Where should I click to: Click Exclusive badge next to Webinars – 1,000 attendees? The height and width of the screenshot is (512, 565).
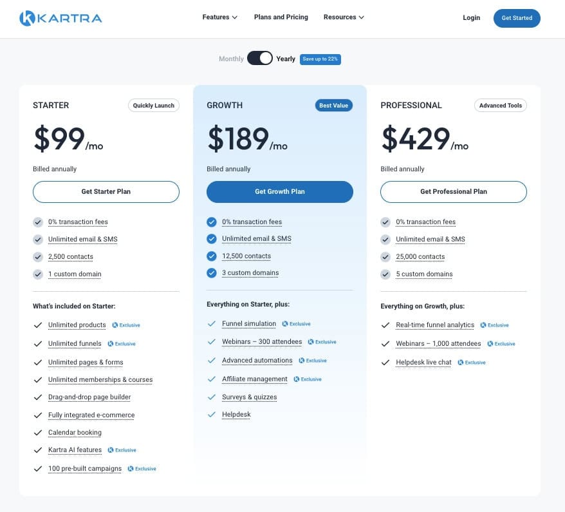coord(501,344)
